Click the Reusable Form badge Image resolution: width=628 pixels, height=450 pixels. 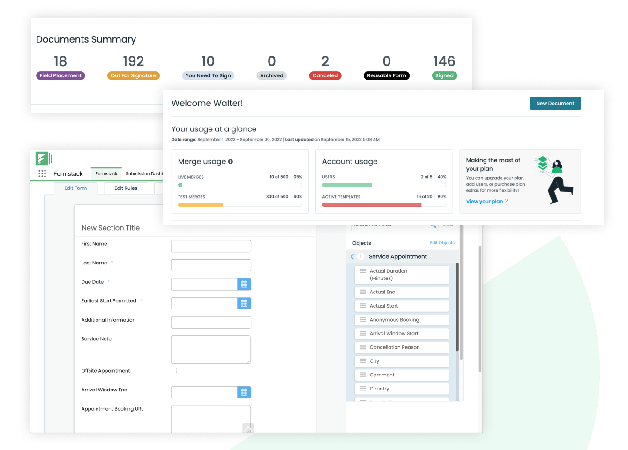pyautogui.click(x=387, y=75)
